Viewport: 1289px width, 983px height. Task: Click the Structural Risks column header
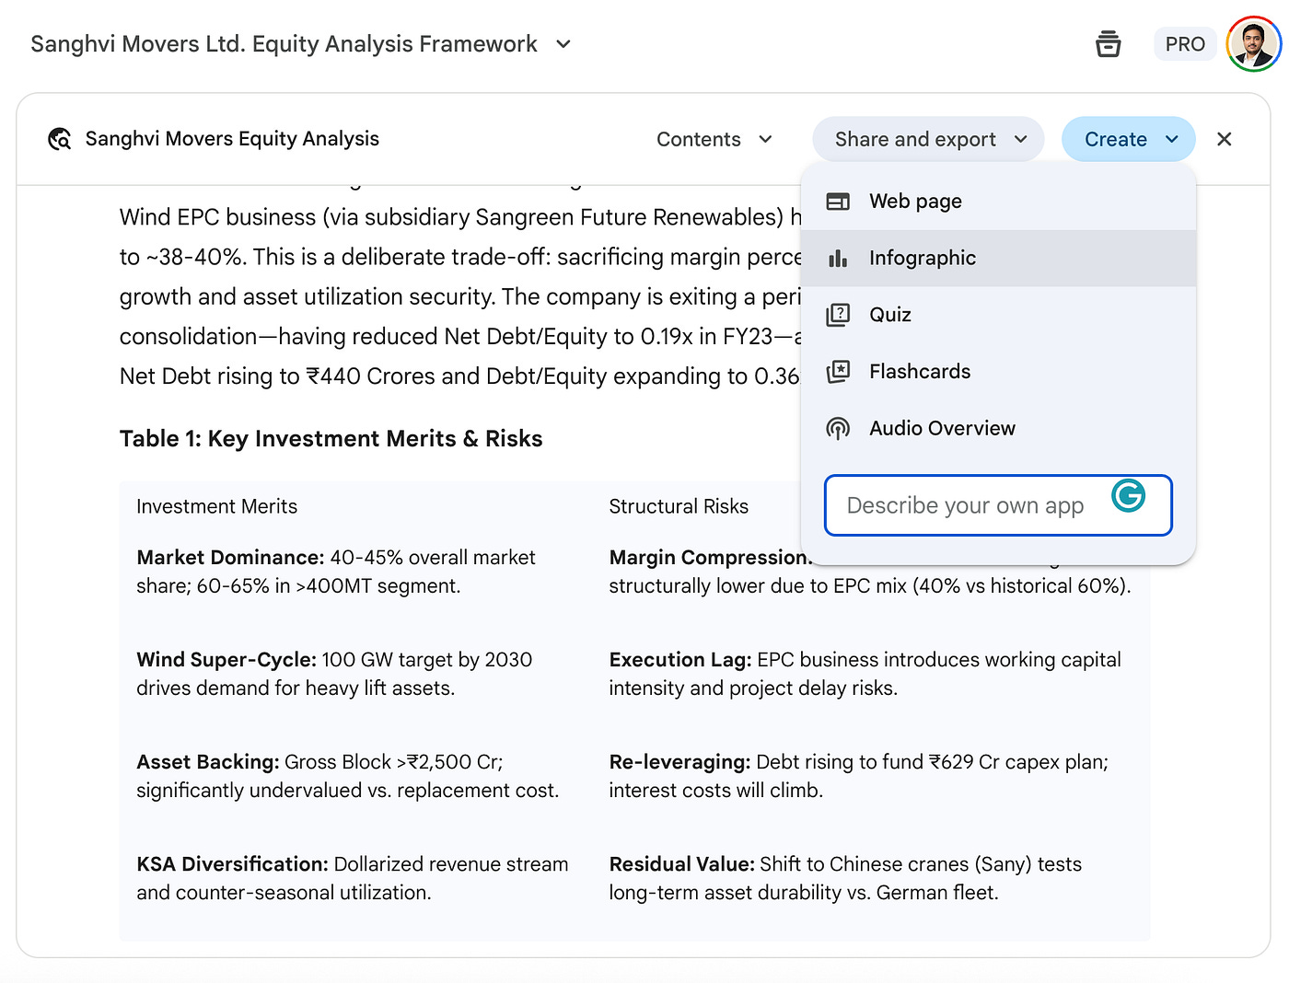click(679, 506)
